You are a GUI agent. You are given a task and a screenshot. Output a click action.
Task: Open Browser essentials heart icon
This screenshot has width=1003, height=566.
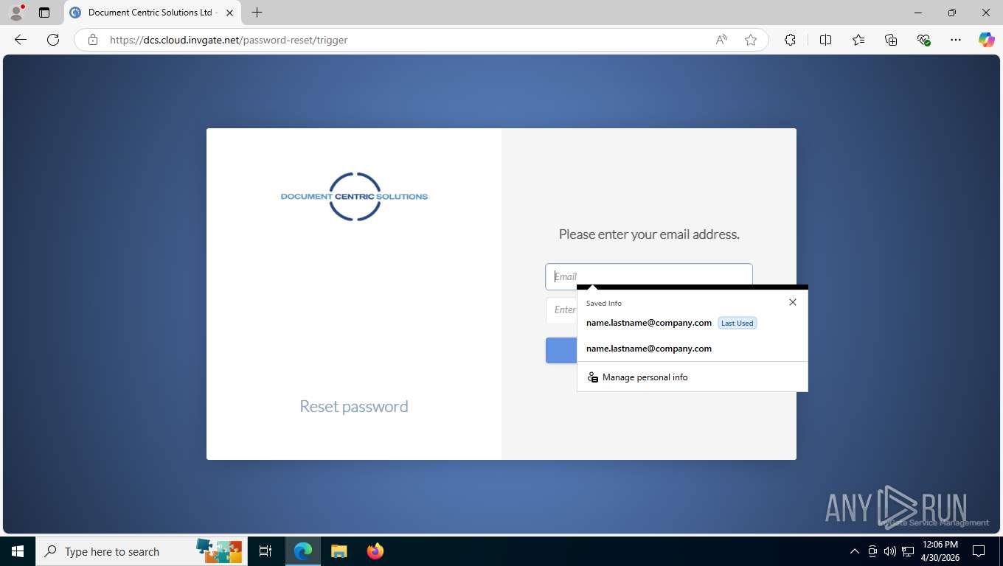click(x=923, y=40)
